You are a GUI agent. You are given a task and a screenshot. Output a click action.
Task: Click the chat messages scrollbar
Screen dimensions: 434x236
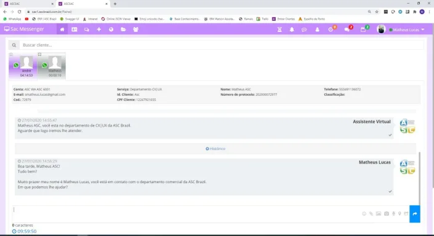[419, 178]
